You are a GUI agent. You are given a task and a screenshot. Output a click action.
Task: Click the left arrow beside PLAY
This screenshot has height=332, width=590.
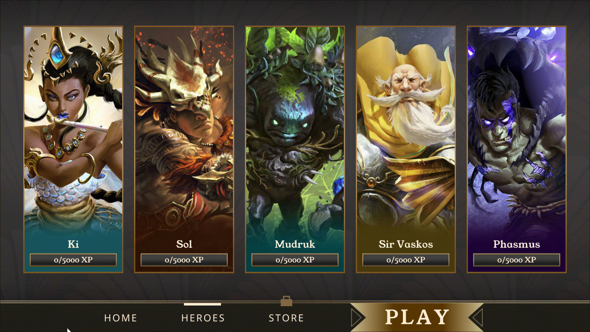tap(356, 318)
